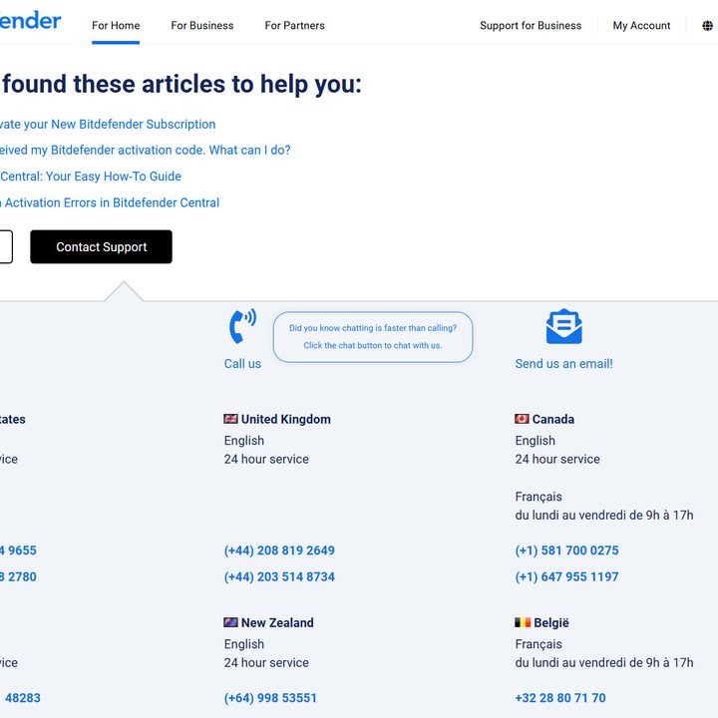Open Central Easy How-To Guide article
The height and width of the screenshot is (718, 718).
pos(91,177)
